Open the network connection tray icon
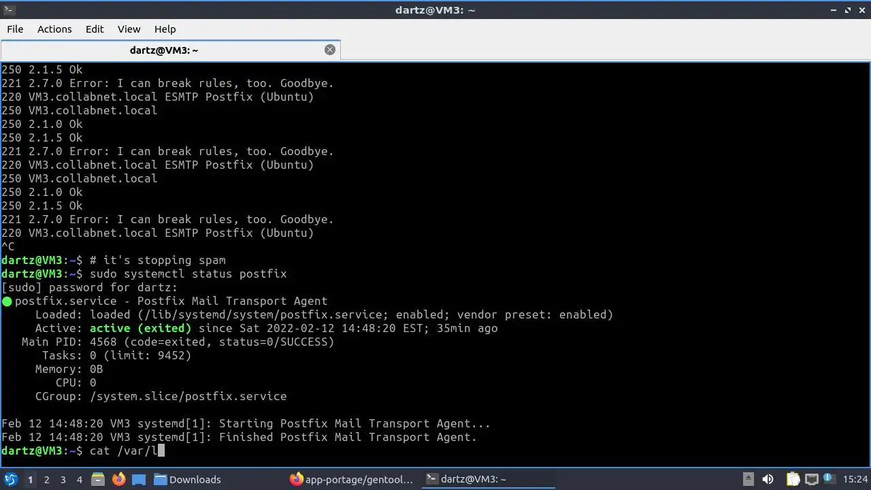Viewport: 871px width, 490px height. [x=811, y=479]
